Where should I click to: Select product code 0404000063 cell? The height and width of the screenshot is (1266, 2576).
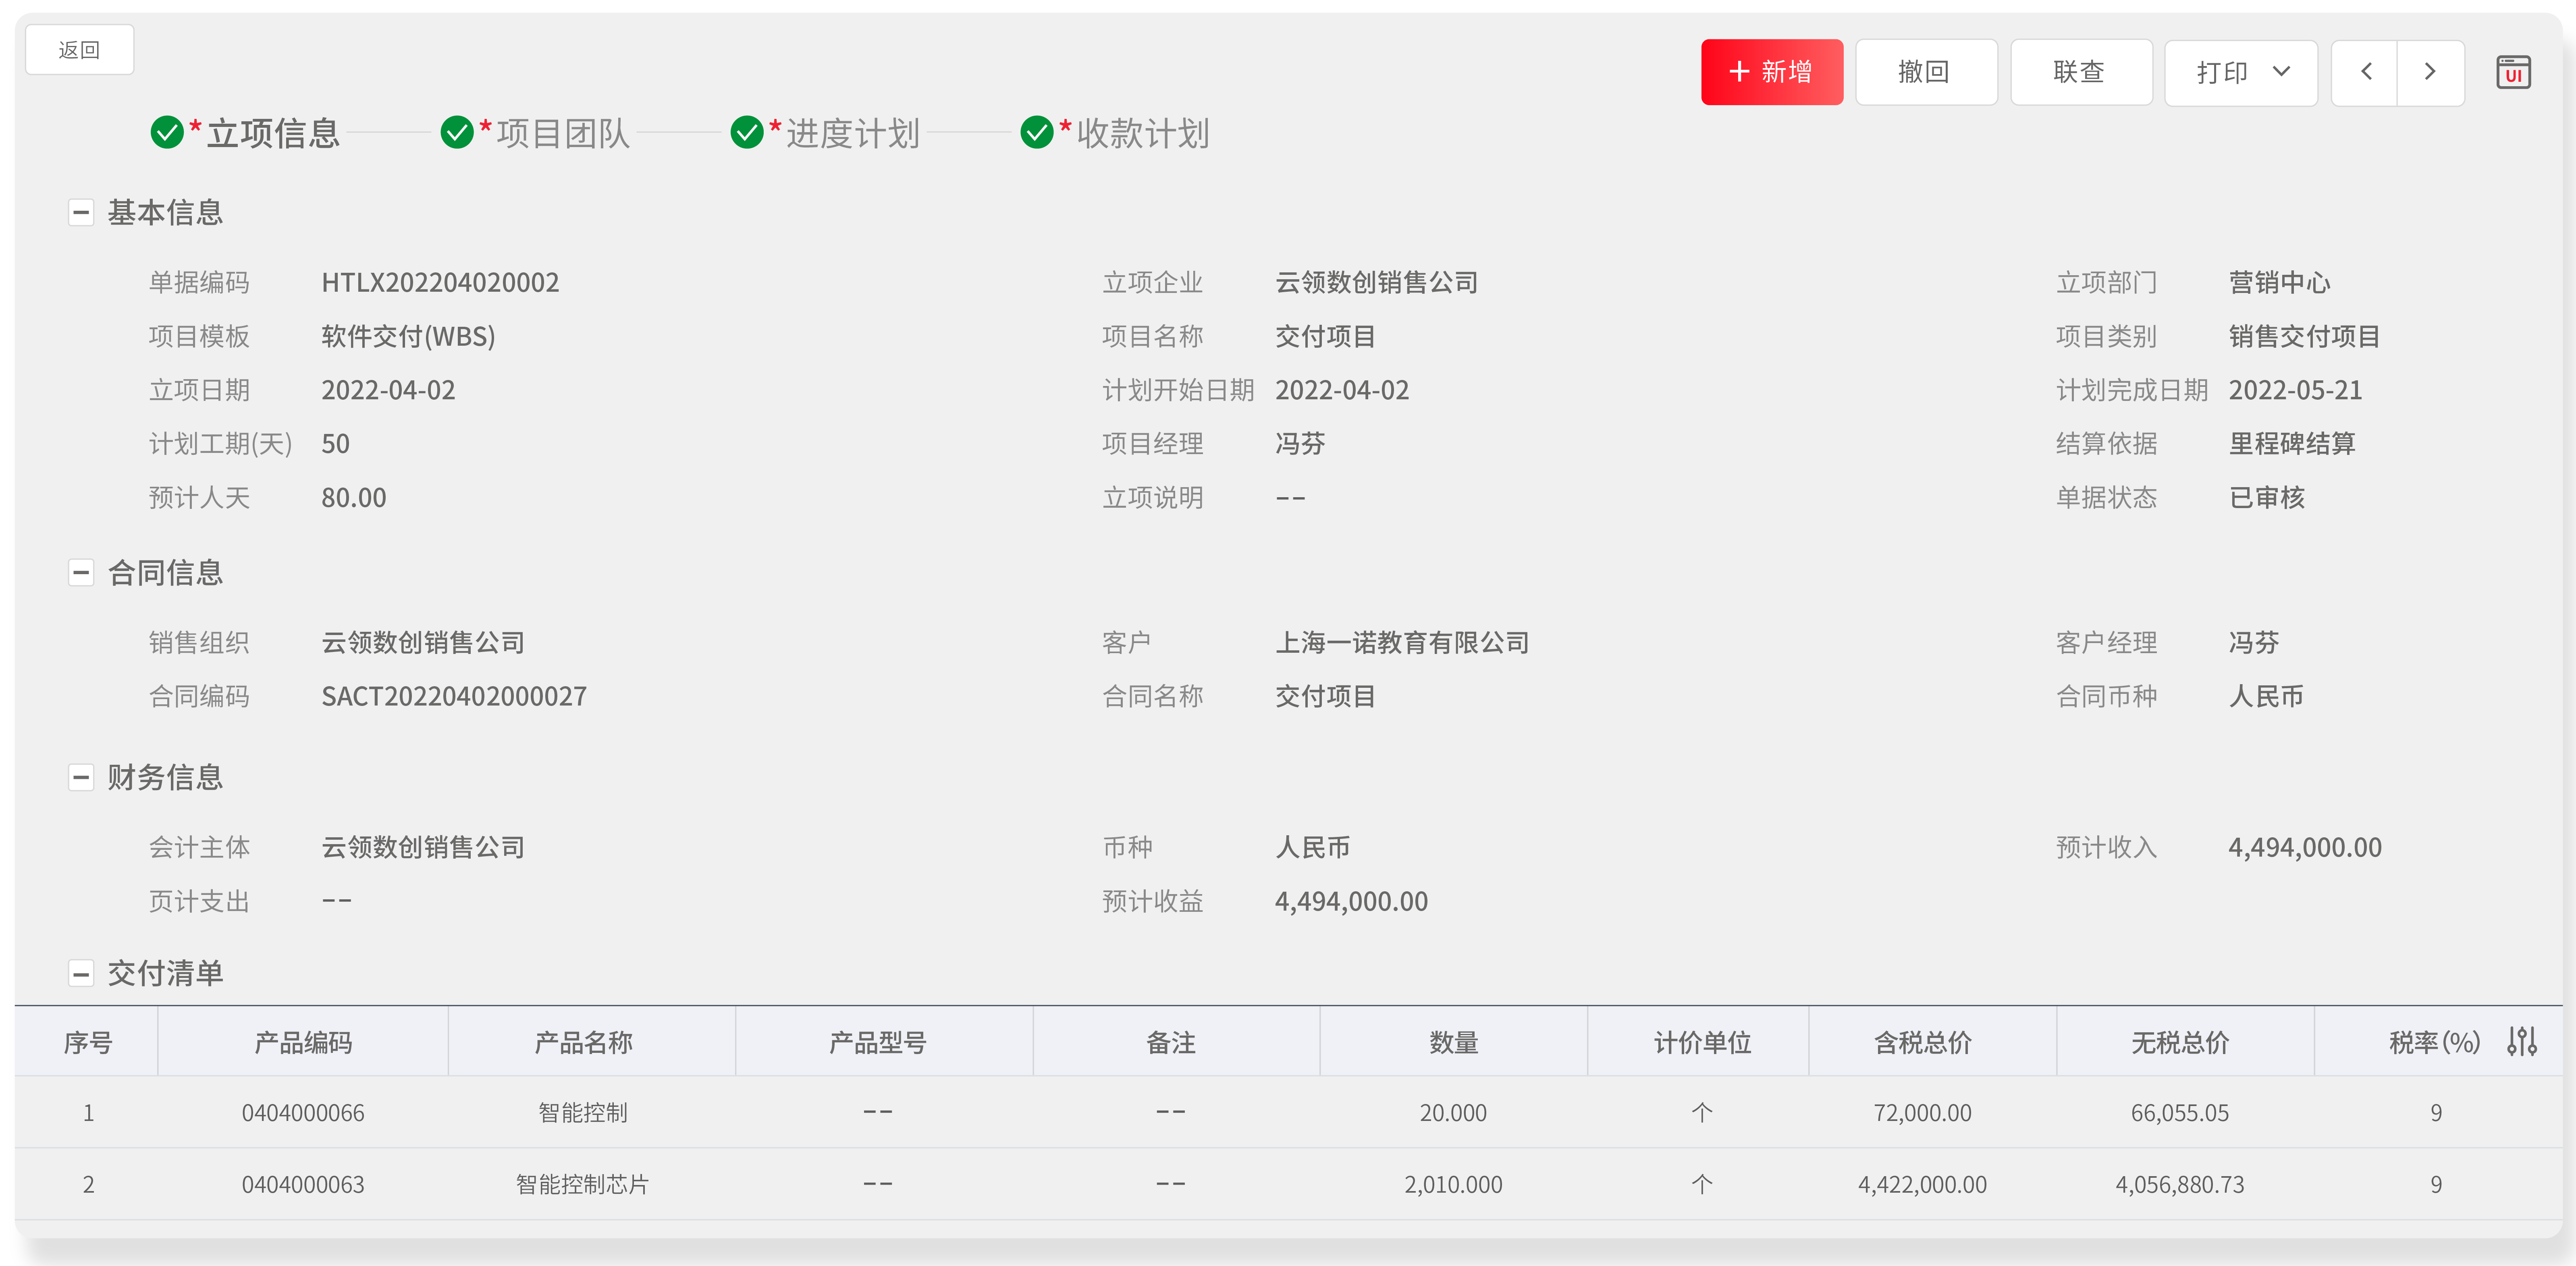[x=303, y=1184]
